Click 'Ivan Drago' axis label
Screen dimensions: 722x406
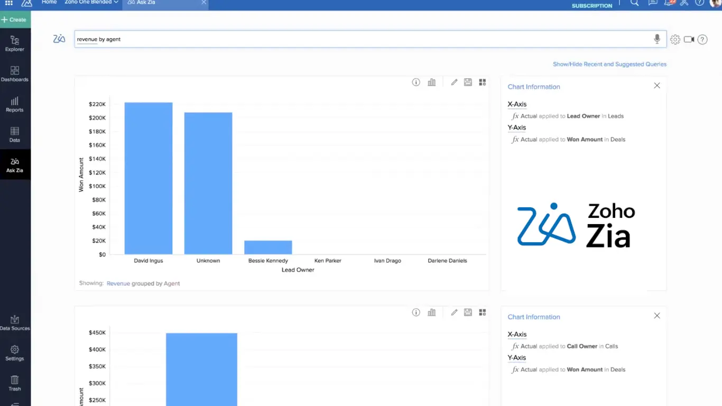pyautogui.click(x=387, y=261)
